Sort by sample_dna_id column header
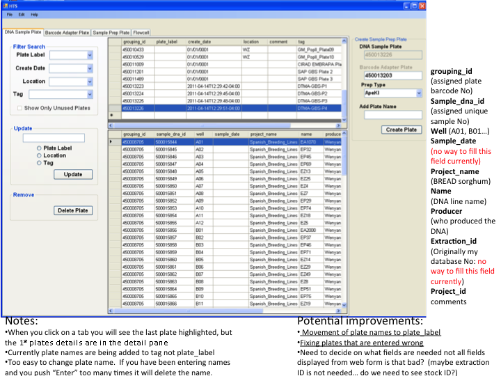The width and height of the screenshot is (501, 376). coord(175,134)
